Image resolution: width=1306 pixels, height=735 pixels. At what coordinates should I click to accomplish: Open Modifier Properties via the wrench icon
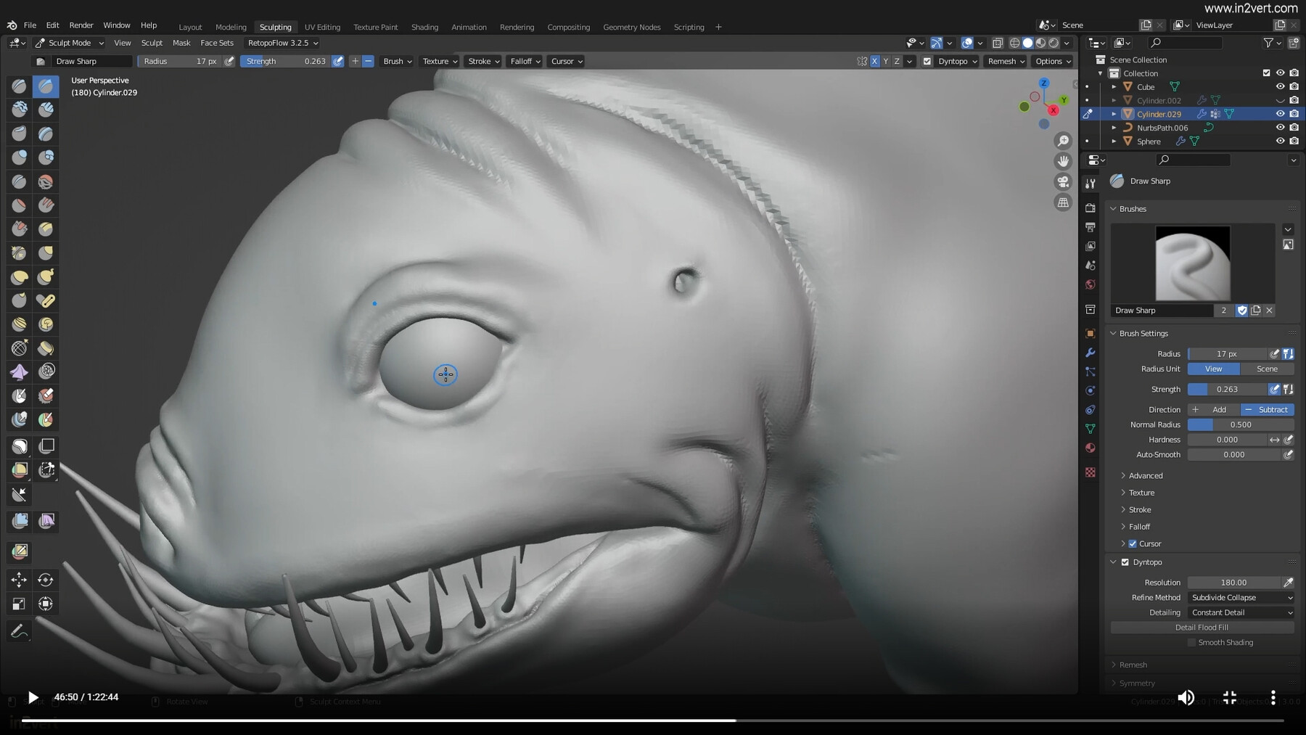pos(1091,352)
